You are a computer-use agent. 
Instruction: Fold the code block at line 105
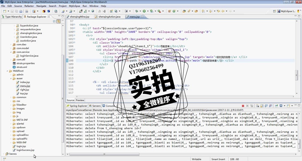coord(74,50)
